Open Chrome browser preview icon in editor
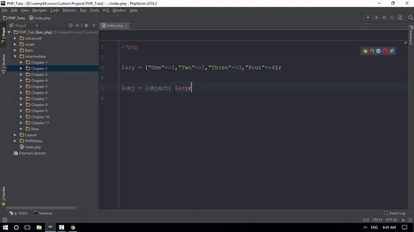This screenshot has height=232, width=414. [x=365, y=52]
